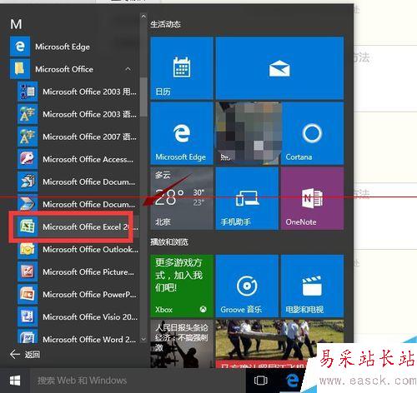This screenshot has width=417, height=393.
Task: Open the Mail envelope tile
Action: pyautogui.click(x=279, y=68)
